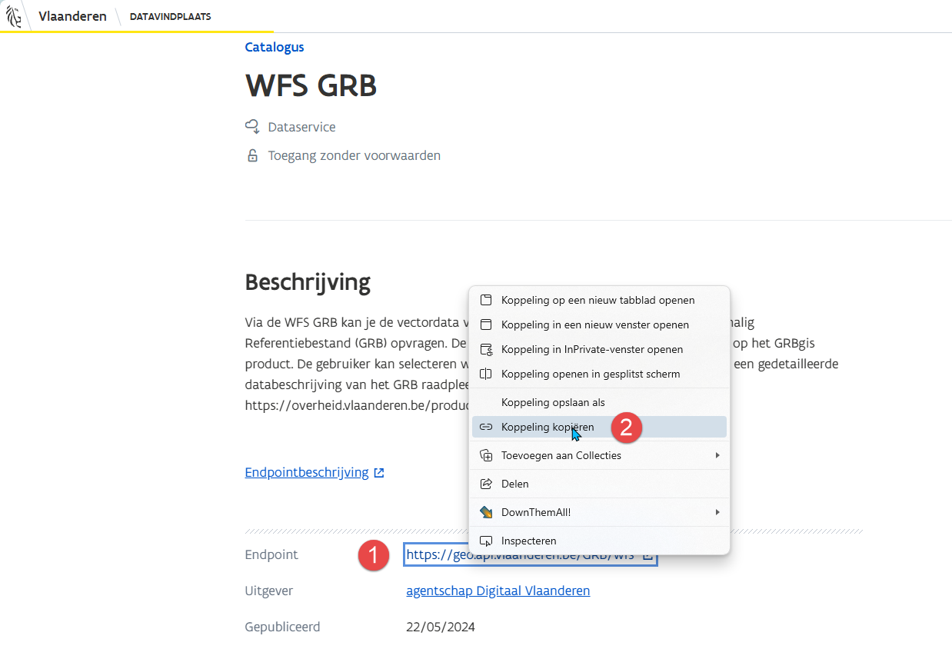Open the Endpointbeschrijving link
This screenshot has height=649, width=952.
coord(307,472)
